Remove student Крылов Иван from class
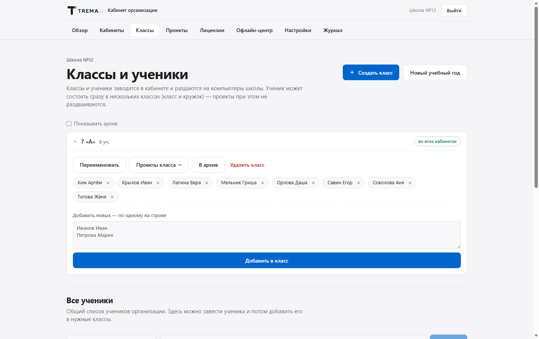 (158, 183)
